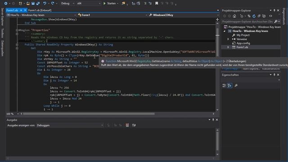Undo the last action
Viewport: 288px width, 162px height.
(x=45, y=3)
